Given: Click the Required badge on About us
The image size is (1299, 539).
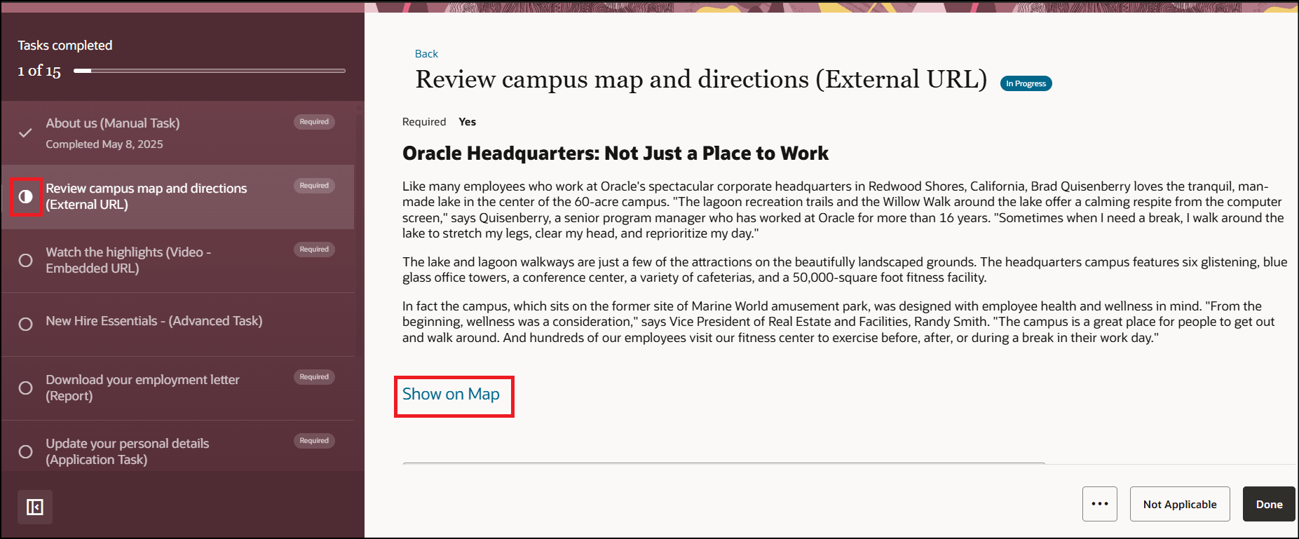Looking at the screenshot, I should click(x=314, y=122).
